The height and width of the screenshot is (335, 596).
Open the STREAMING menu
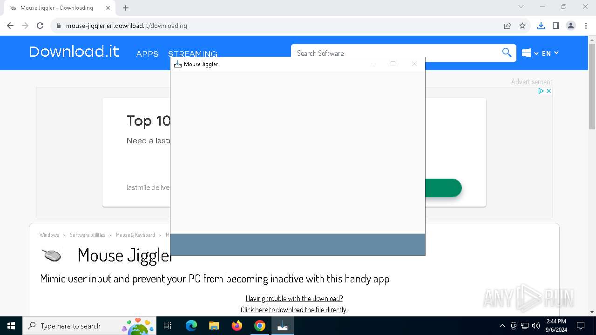193,54
